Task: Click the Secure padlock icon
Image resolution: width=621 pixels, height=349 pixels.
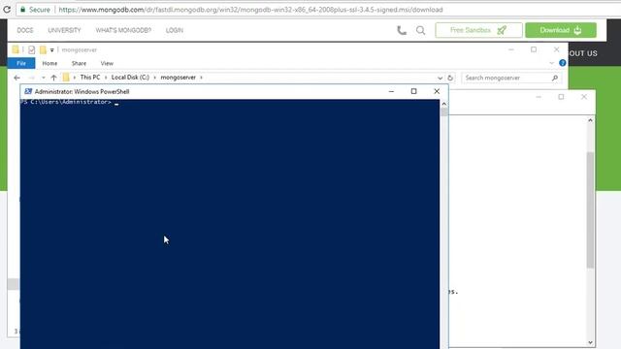Action: [23, 9]
